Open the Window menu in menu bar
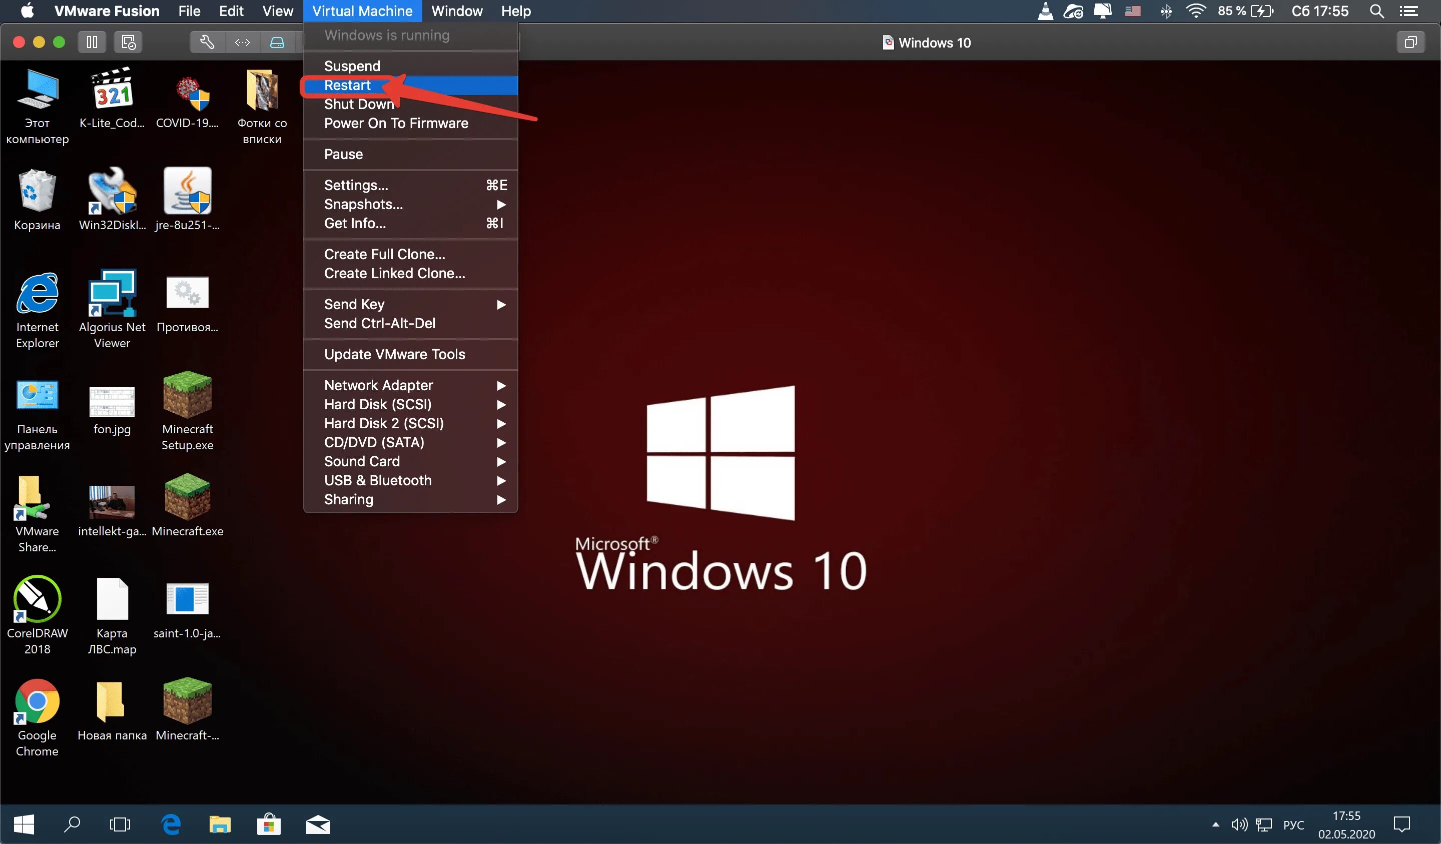 point(456,11)
